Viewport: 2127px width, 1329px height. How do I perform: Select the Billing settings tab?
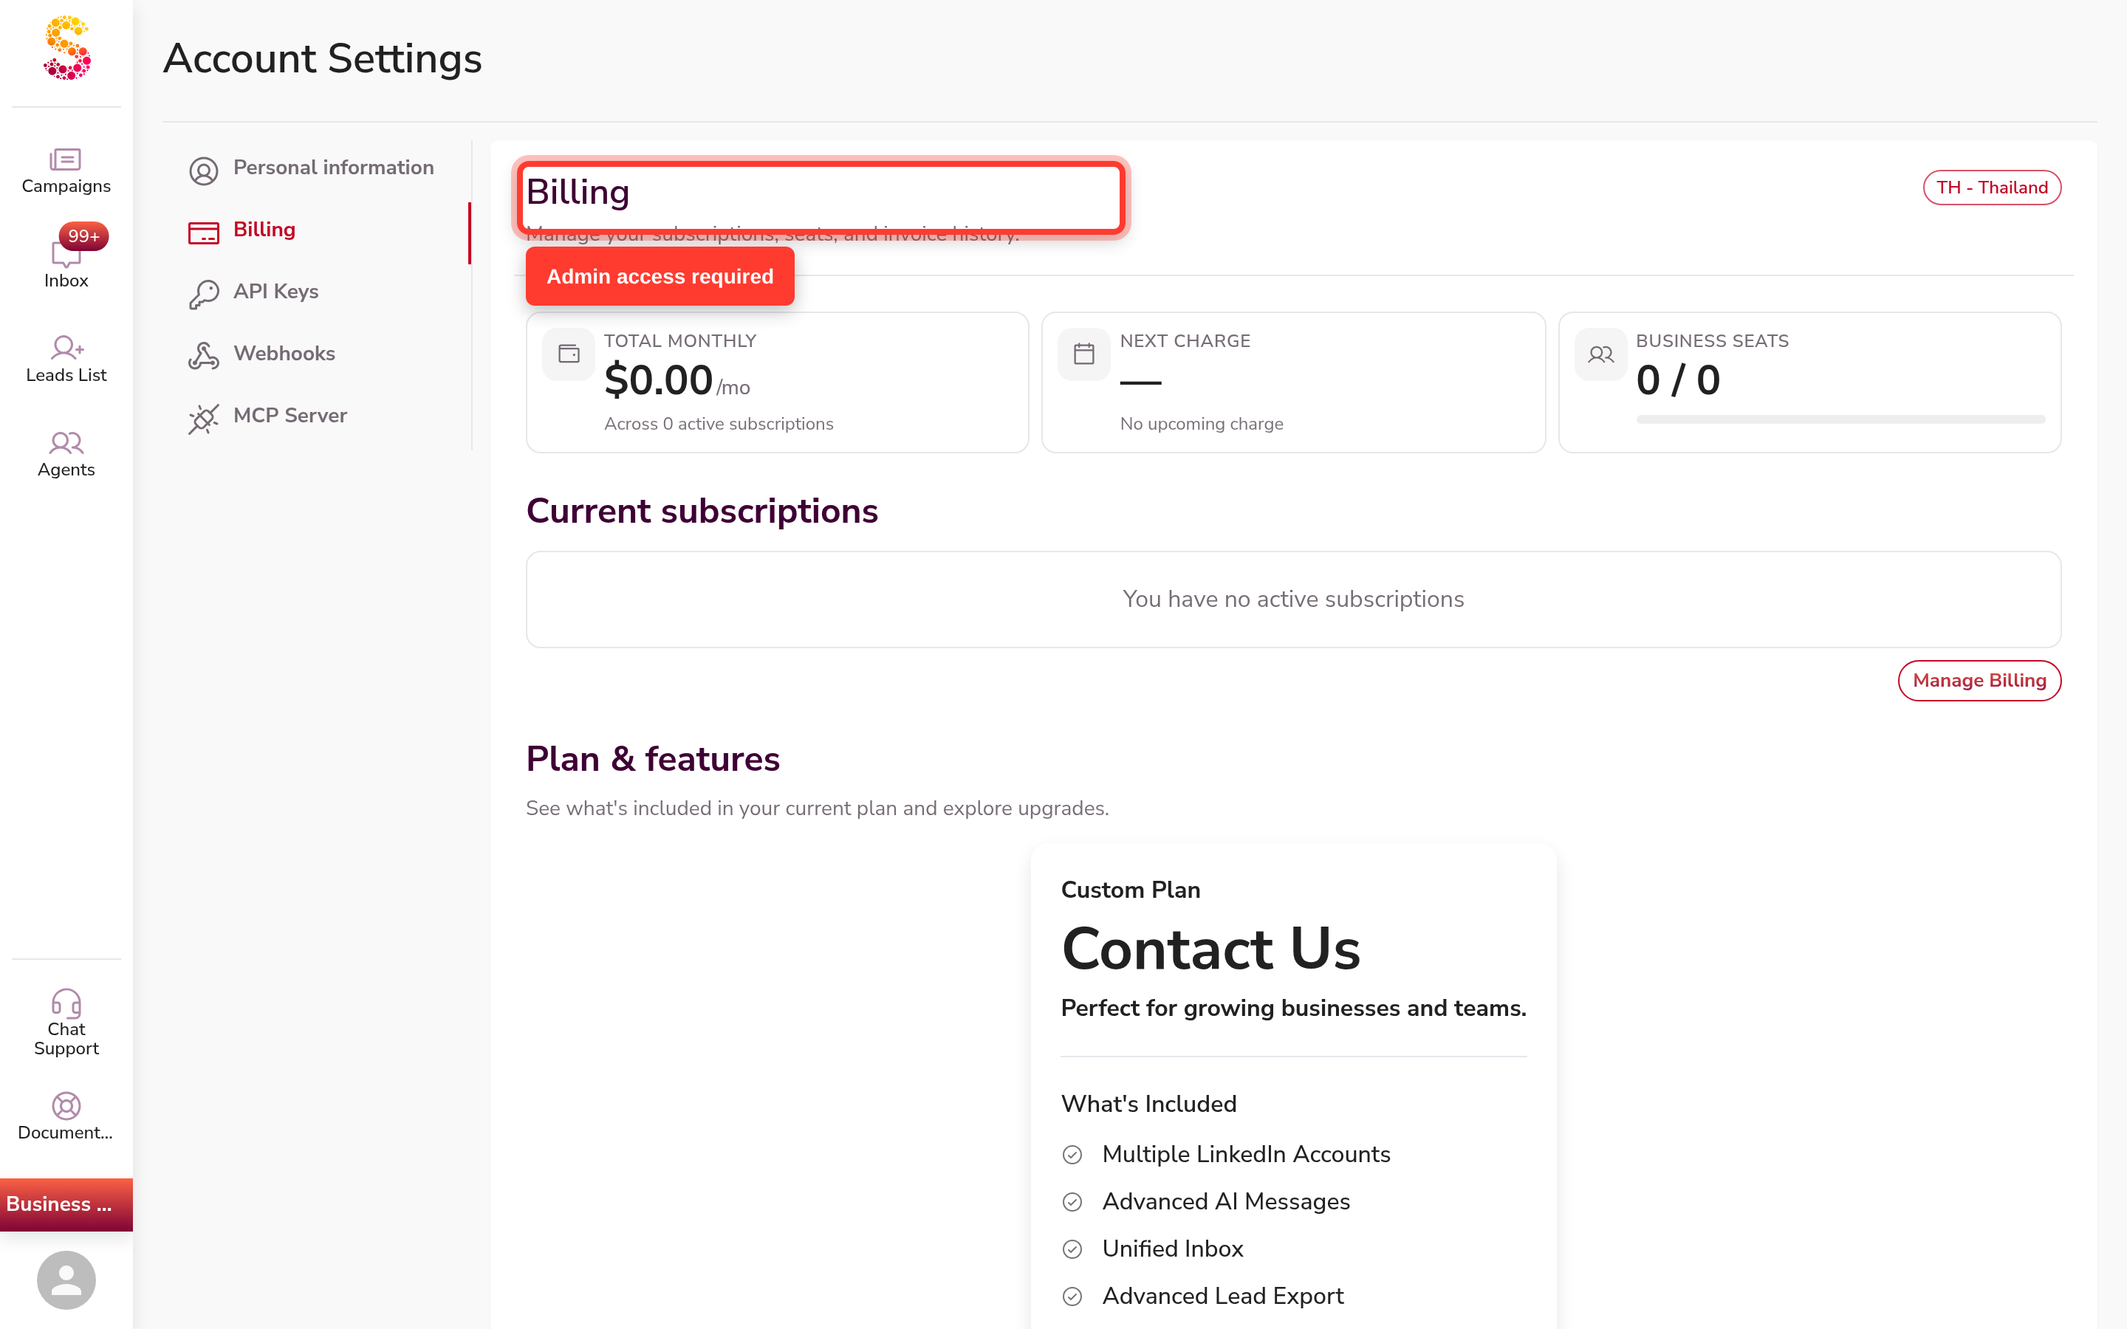click(242, 230)
